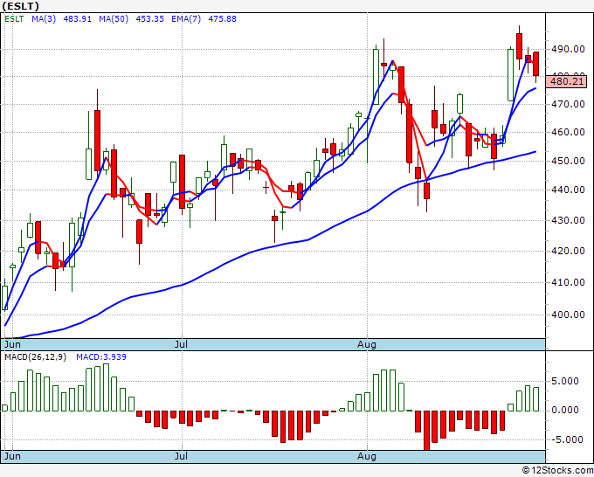Click the Aug label on price chart axis
The width and height of the screenshot is (594, 477).
click(x=367, y=344)
